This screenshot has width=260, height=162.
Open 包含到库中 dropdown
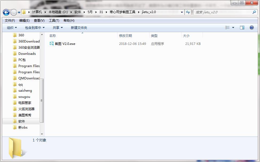35,28
